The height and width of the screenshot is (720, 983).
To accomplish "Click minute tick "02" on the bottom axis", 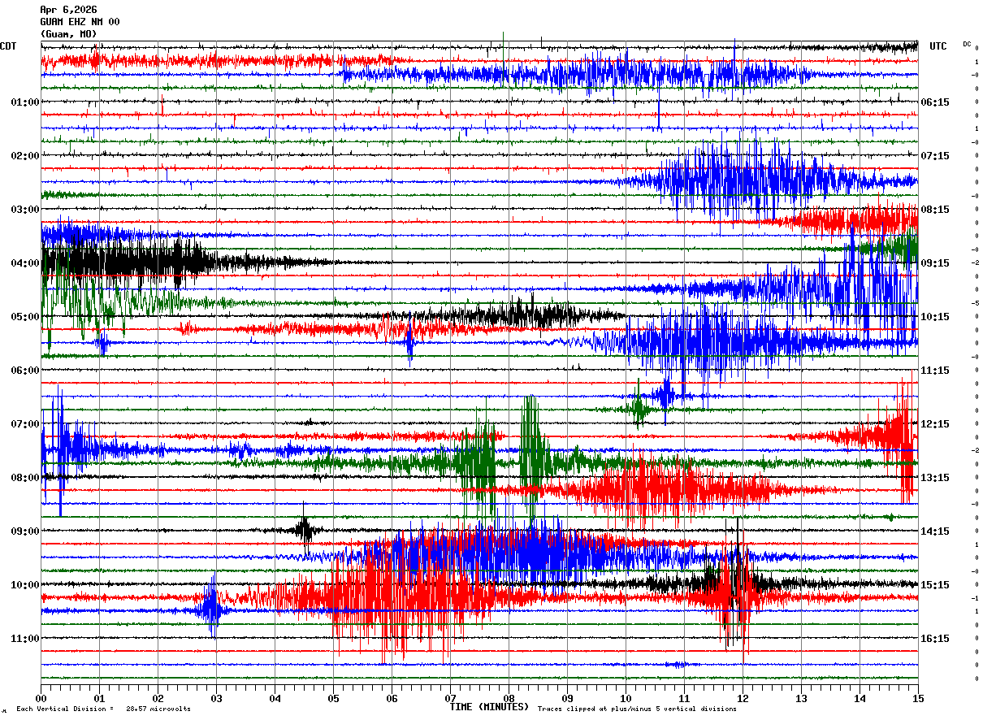I will click(158, 698).
